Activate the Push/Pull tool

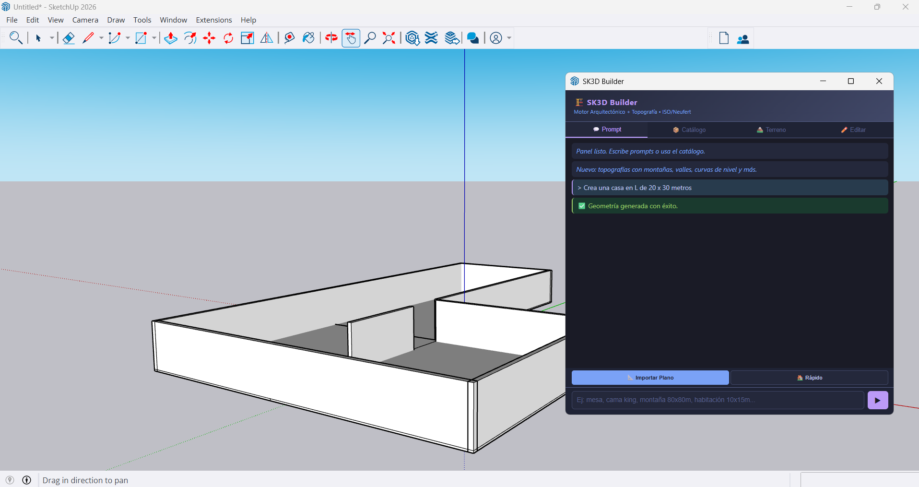coord(170,38)
